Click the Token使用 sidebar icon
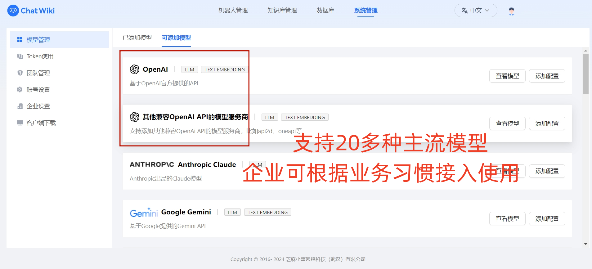This screenshot has width=592, height=269. point(20,56)
